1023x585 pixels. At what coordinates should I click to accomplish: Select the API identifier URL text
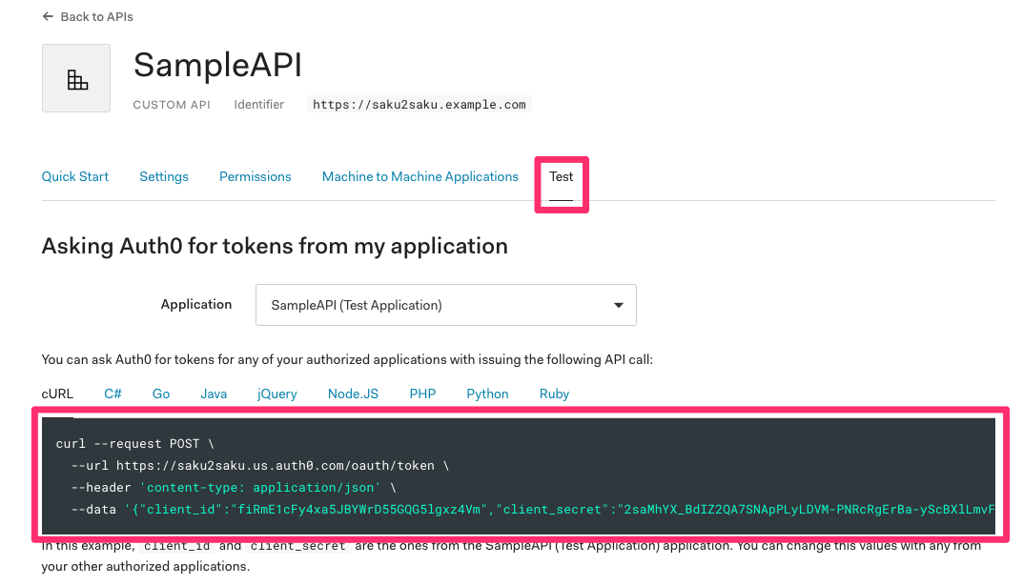pos(419,105)
